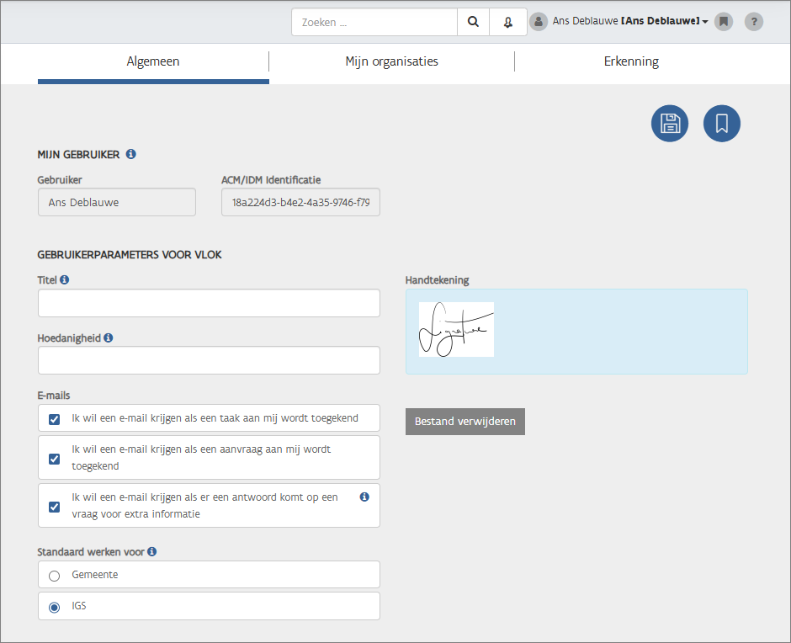Disable e-mail for extra information answer checkbox

55,507
